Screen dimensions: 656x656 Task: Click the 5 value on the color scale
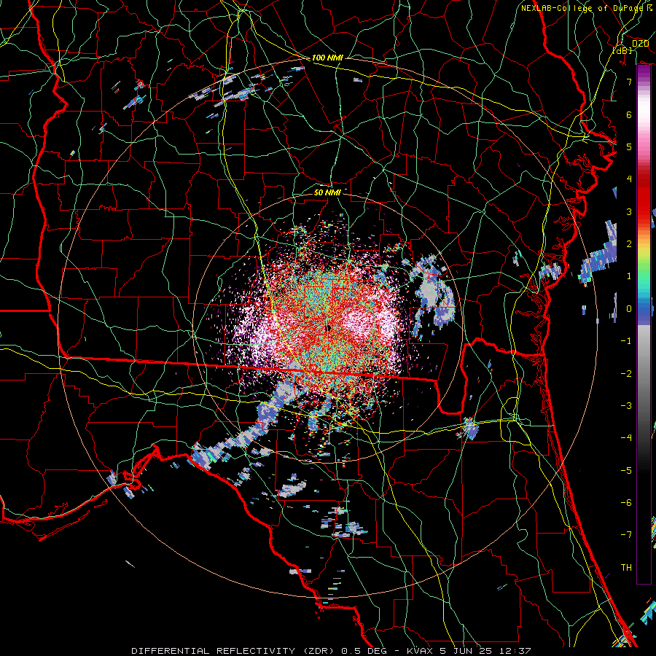(x=629, y=147)
